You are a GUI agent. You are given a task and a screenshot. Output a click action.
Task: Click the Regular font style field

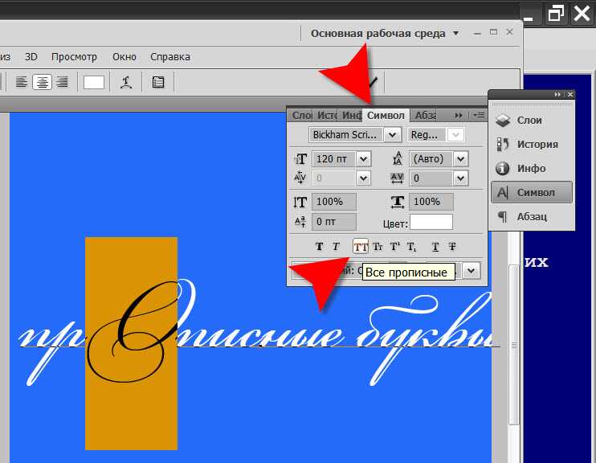426,135
